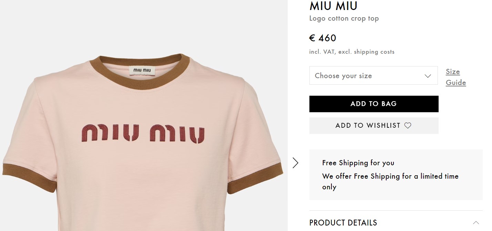Collapse Product Details using the chevron
492x231 pixels.
tap(476, 222)
